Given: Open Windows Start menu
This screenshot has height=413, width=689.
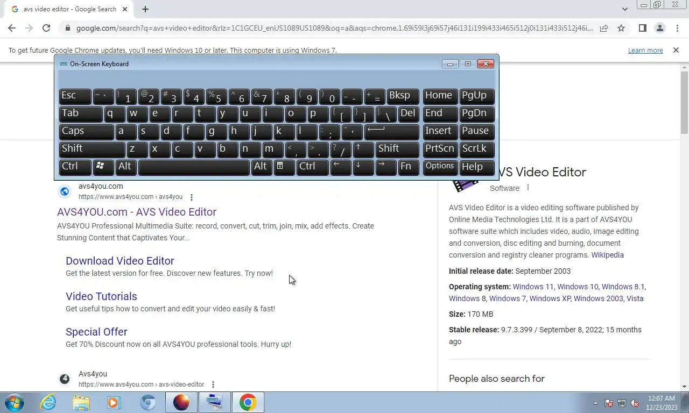Looking at the screenshot, I should [x=15, y=402].
